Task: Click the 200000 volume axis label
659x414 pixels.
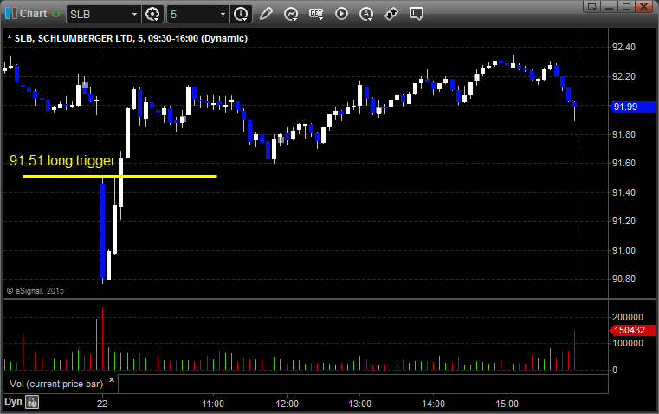Action: point(628,317)
